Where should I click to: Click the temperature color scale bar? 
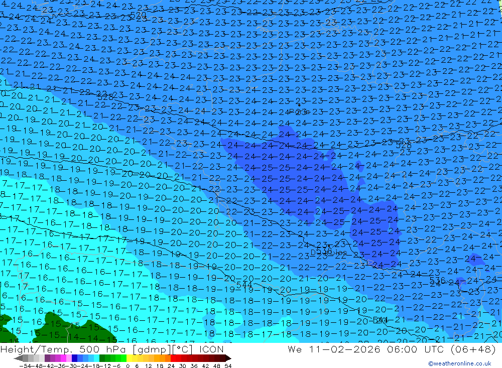123,358
